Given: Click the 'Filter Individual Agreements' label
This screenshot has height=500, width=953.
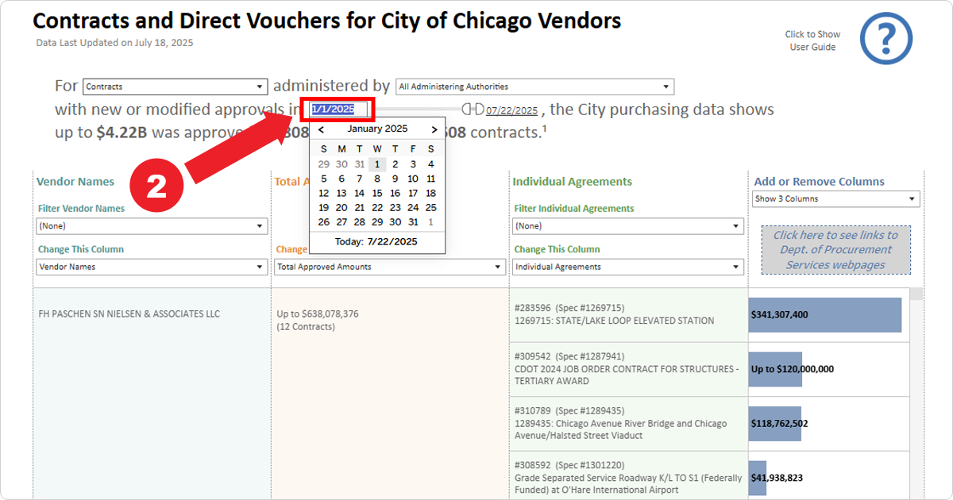Looking at the screenshot, I should pos(574,209).
